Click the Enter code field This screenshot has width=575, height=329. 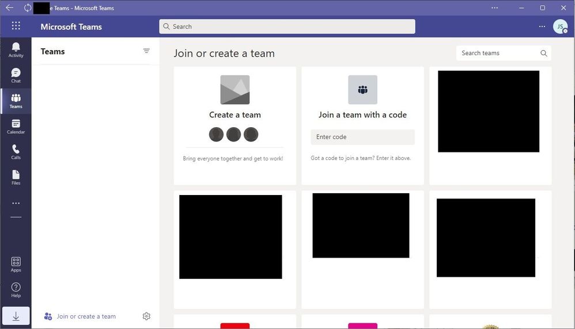[x=362, y=137]
